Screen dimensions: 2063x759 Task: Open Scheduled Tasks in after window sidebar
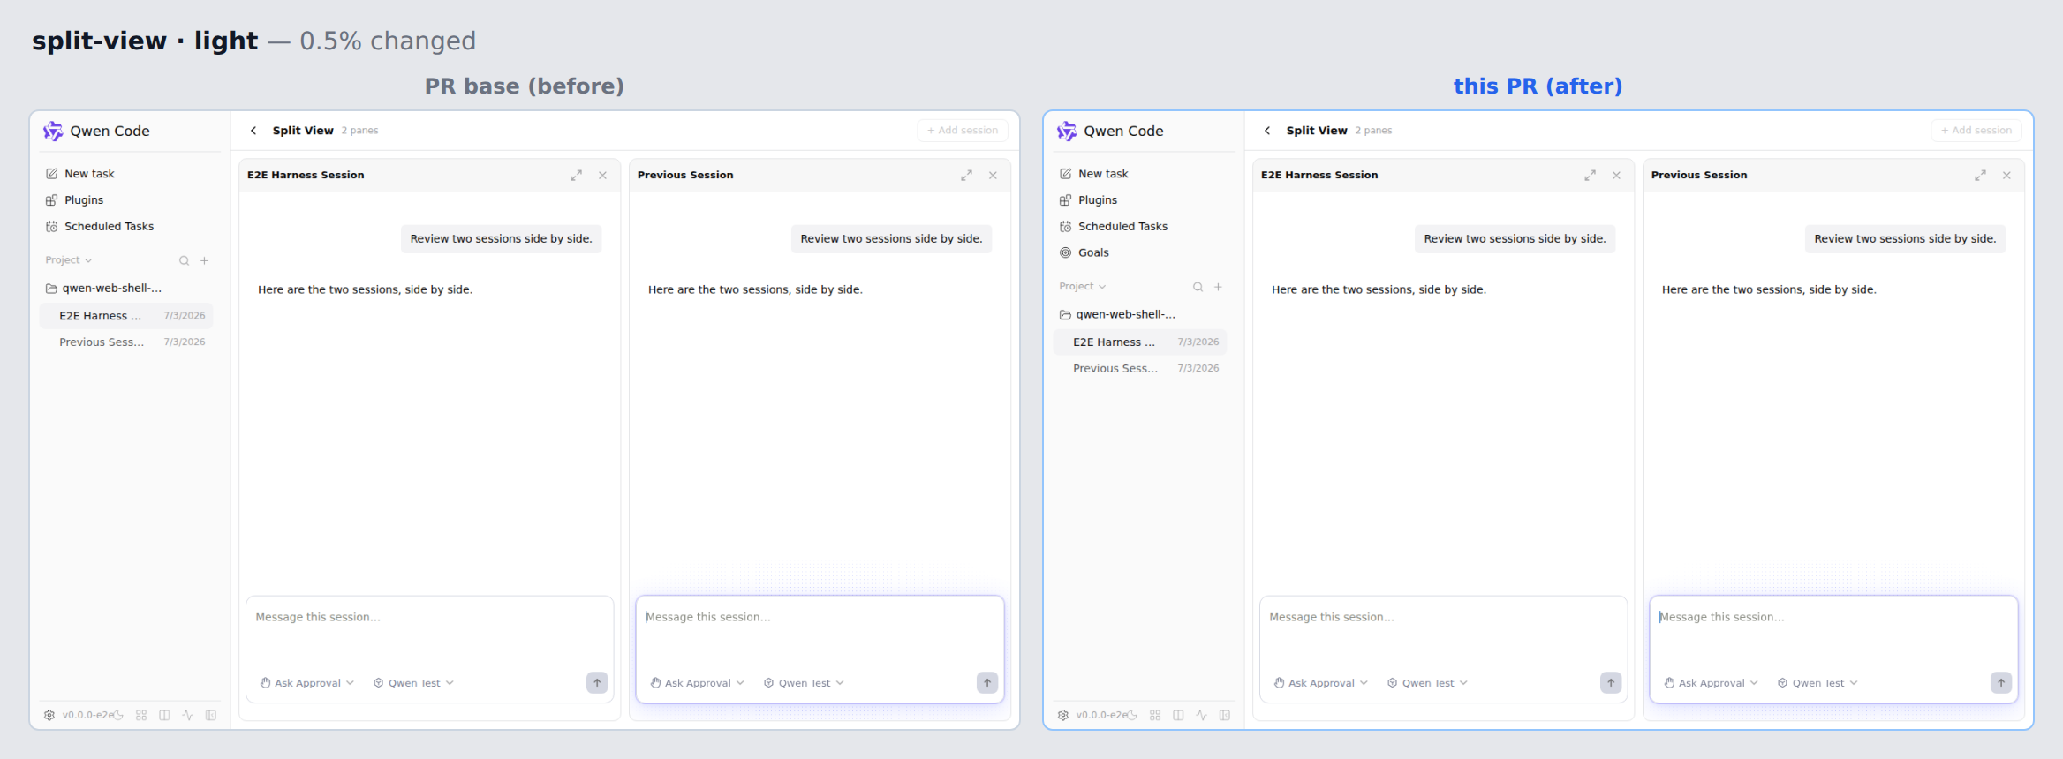[1143, 227]
